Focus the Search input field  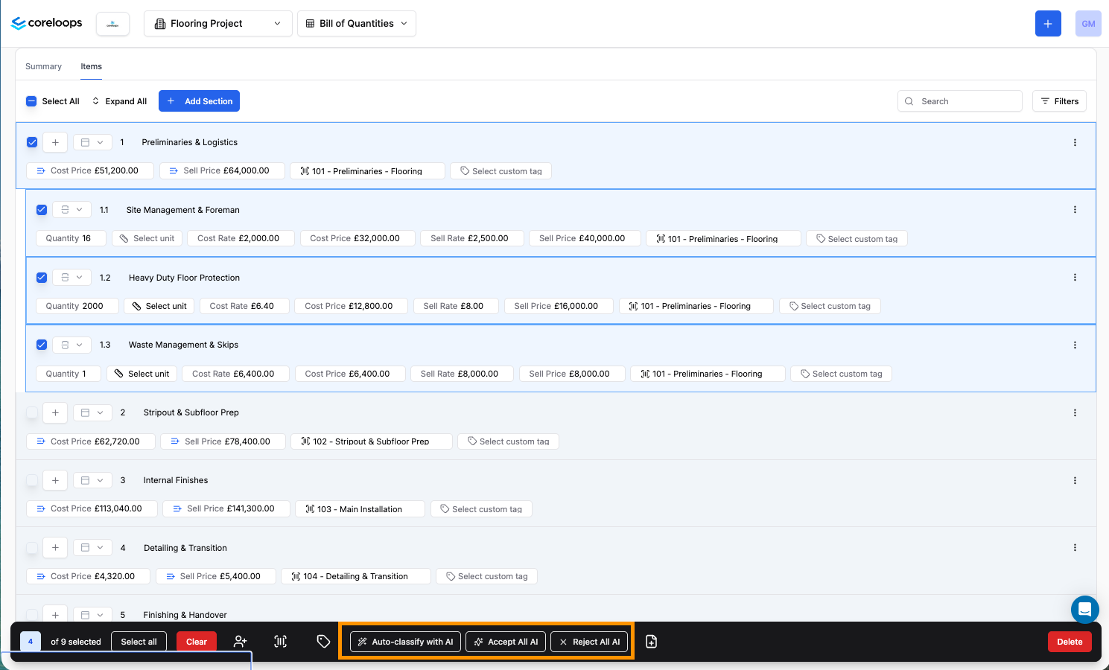tap(960, 101)
